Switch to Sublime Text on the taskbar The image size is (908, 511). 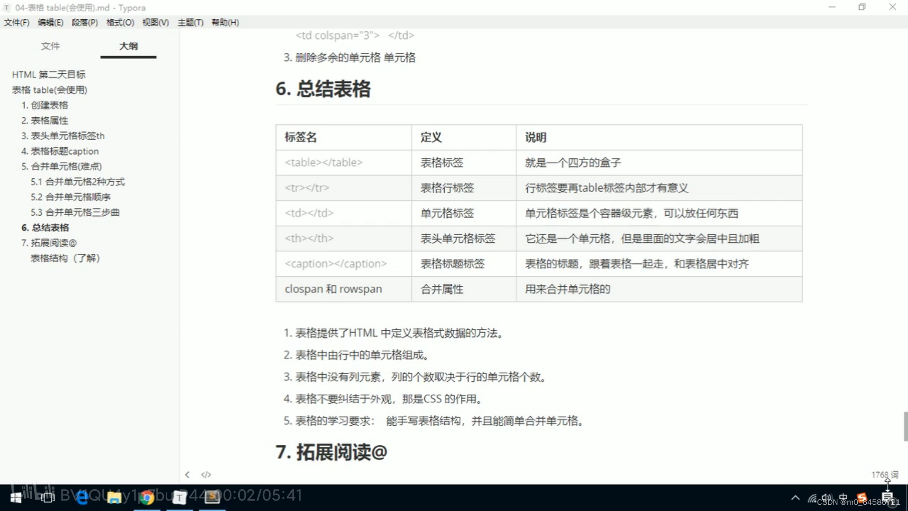coord(212,497)
